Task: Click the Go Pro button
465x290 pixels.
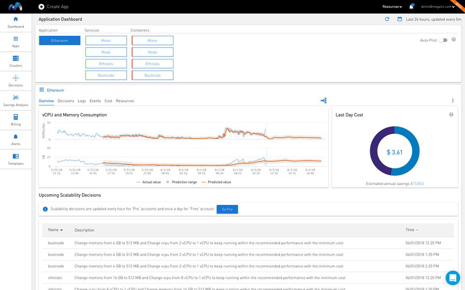Action: click(227, 209)
